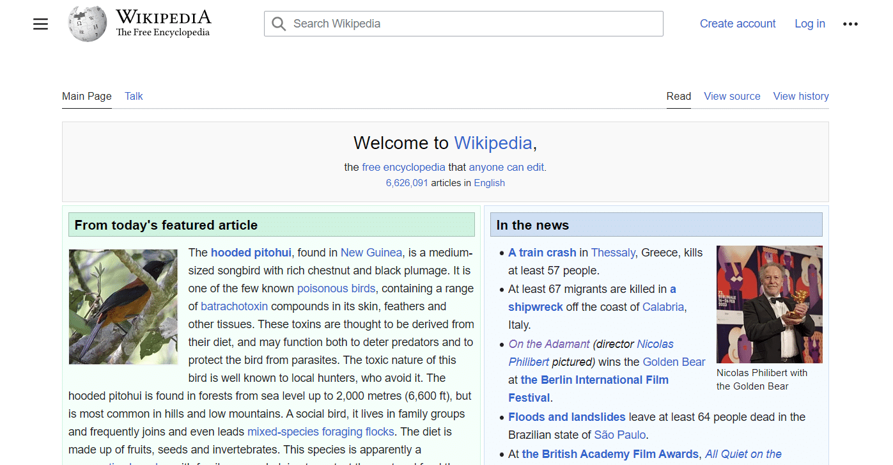Click the São Paulo link
893x465 pixels.
click(x=619, y=435)
